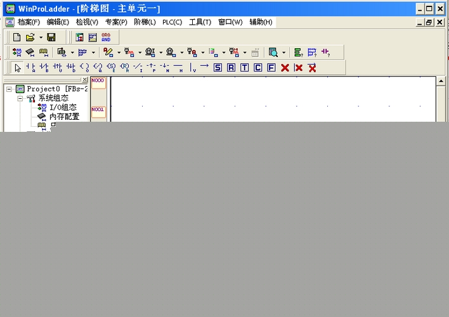Screen dimensions: 449x317
Task: Click the first red X delete icon
Action: point(285,68)
